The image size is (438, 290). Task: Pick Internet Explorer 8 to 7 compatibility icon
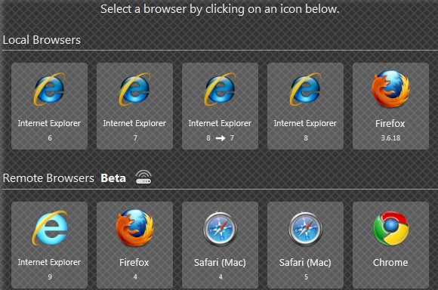(220, 89)
